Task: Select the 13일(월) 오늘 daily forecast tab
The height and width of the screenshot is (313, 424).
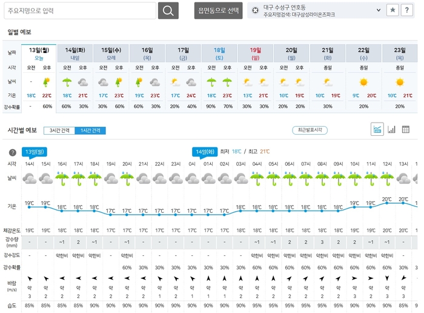Action: pyautogui.click(x=39, y=53)
